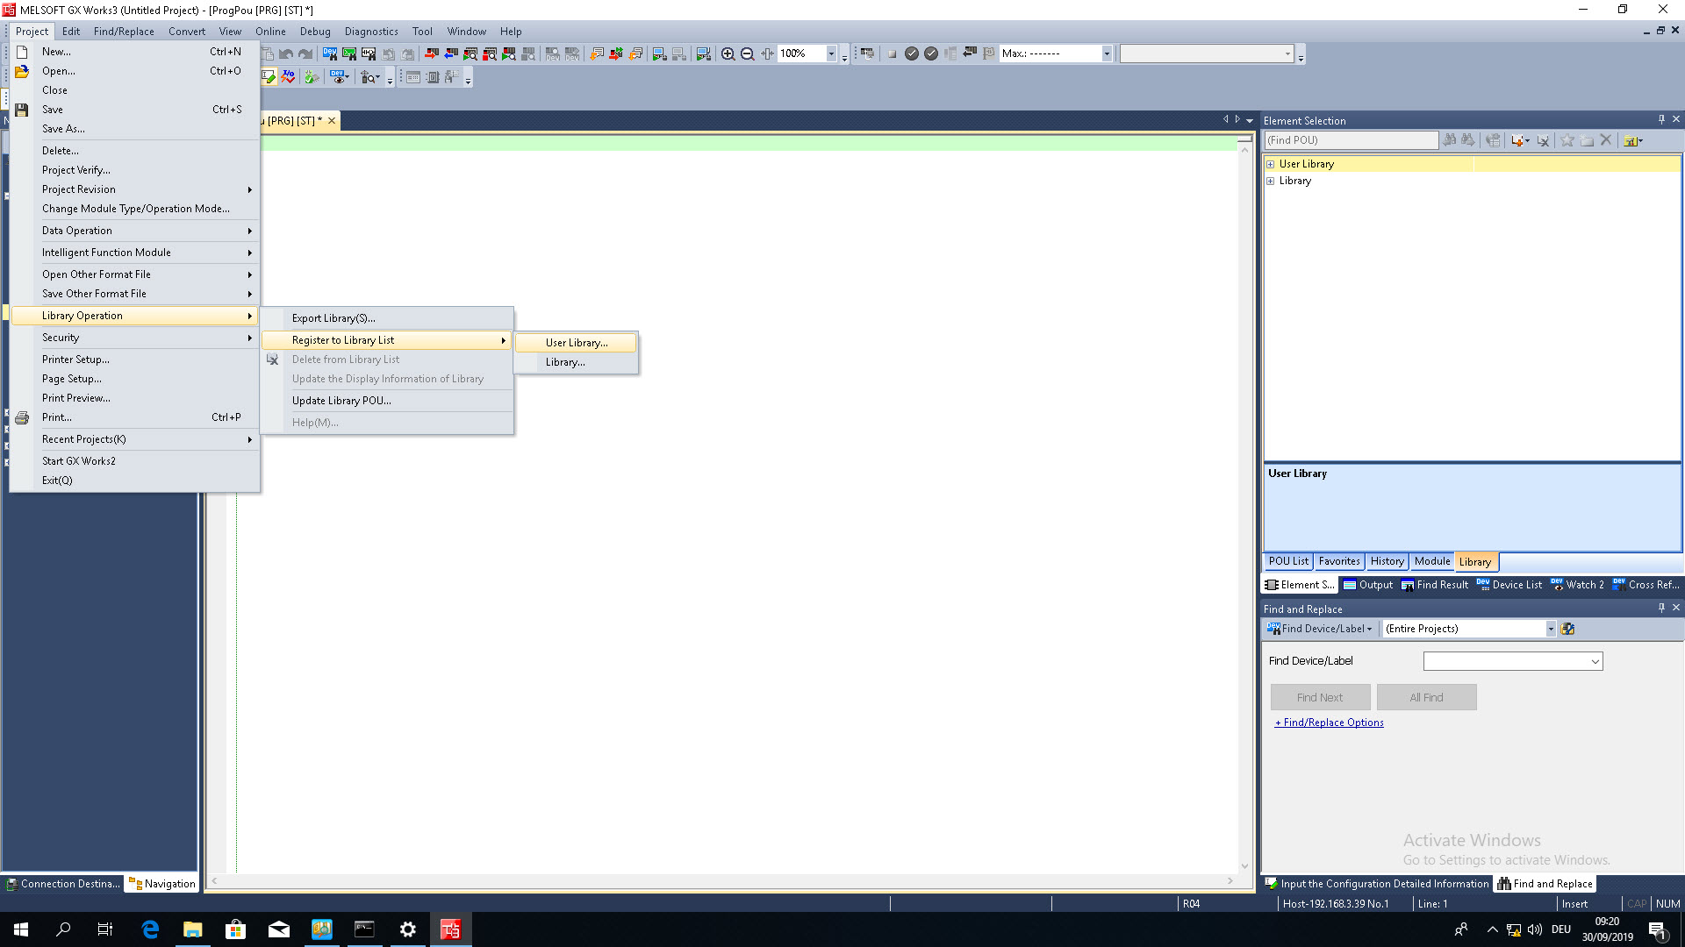Click the Undo toolbar icon

(x=286, y=54)
